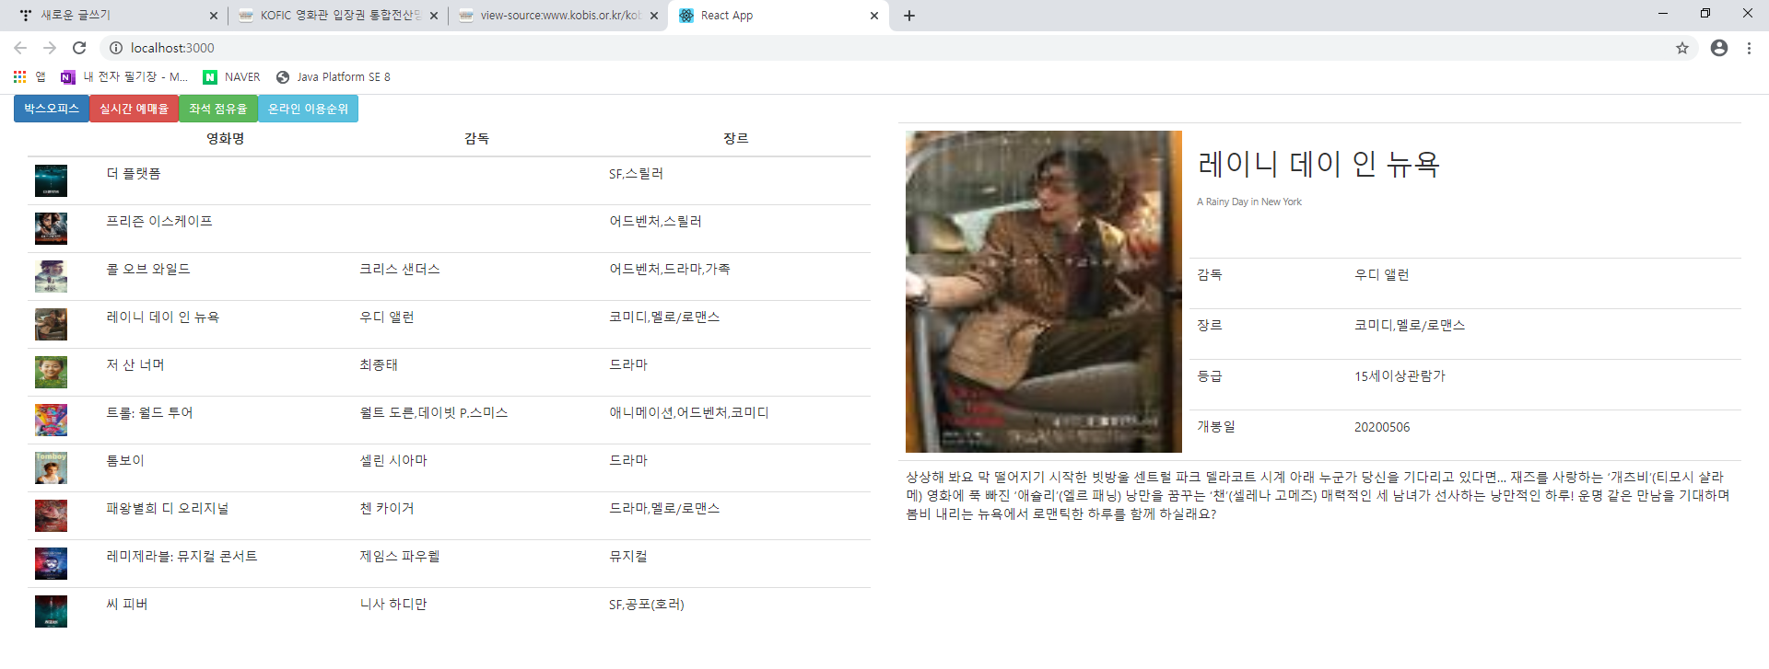The width and height of the screenshot is (1769, 669).
Task: Click the 트롤: 월드 투어 poster thumbnail
Action: click(51, 420)
